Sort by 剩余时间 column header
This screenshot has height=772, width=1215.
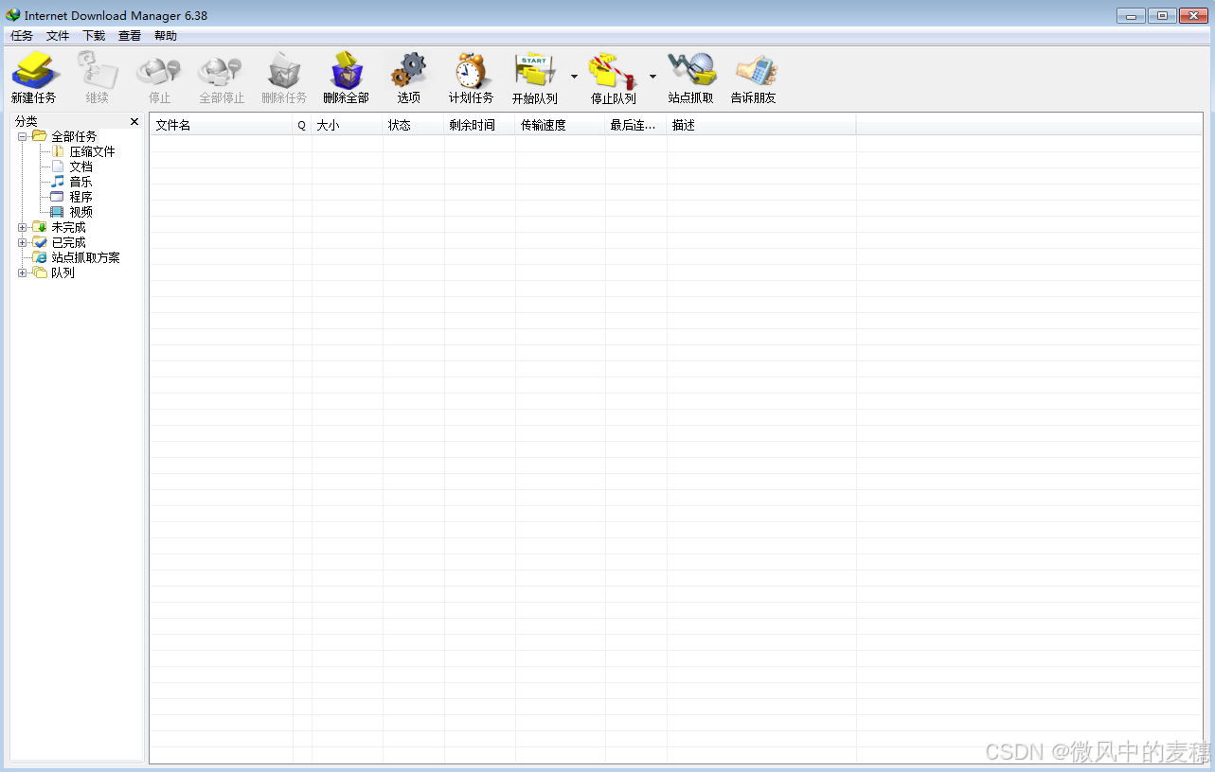coord(480,125)
